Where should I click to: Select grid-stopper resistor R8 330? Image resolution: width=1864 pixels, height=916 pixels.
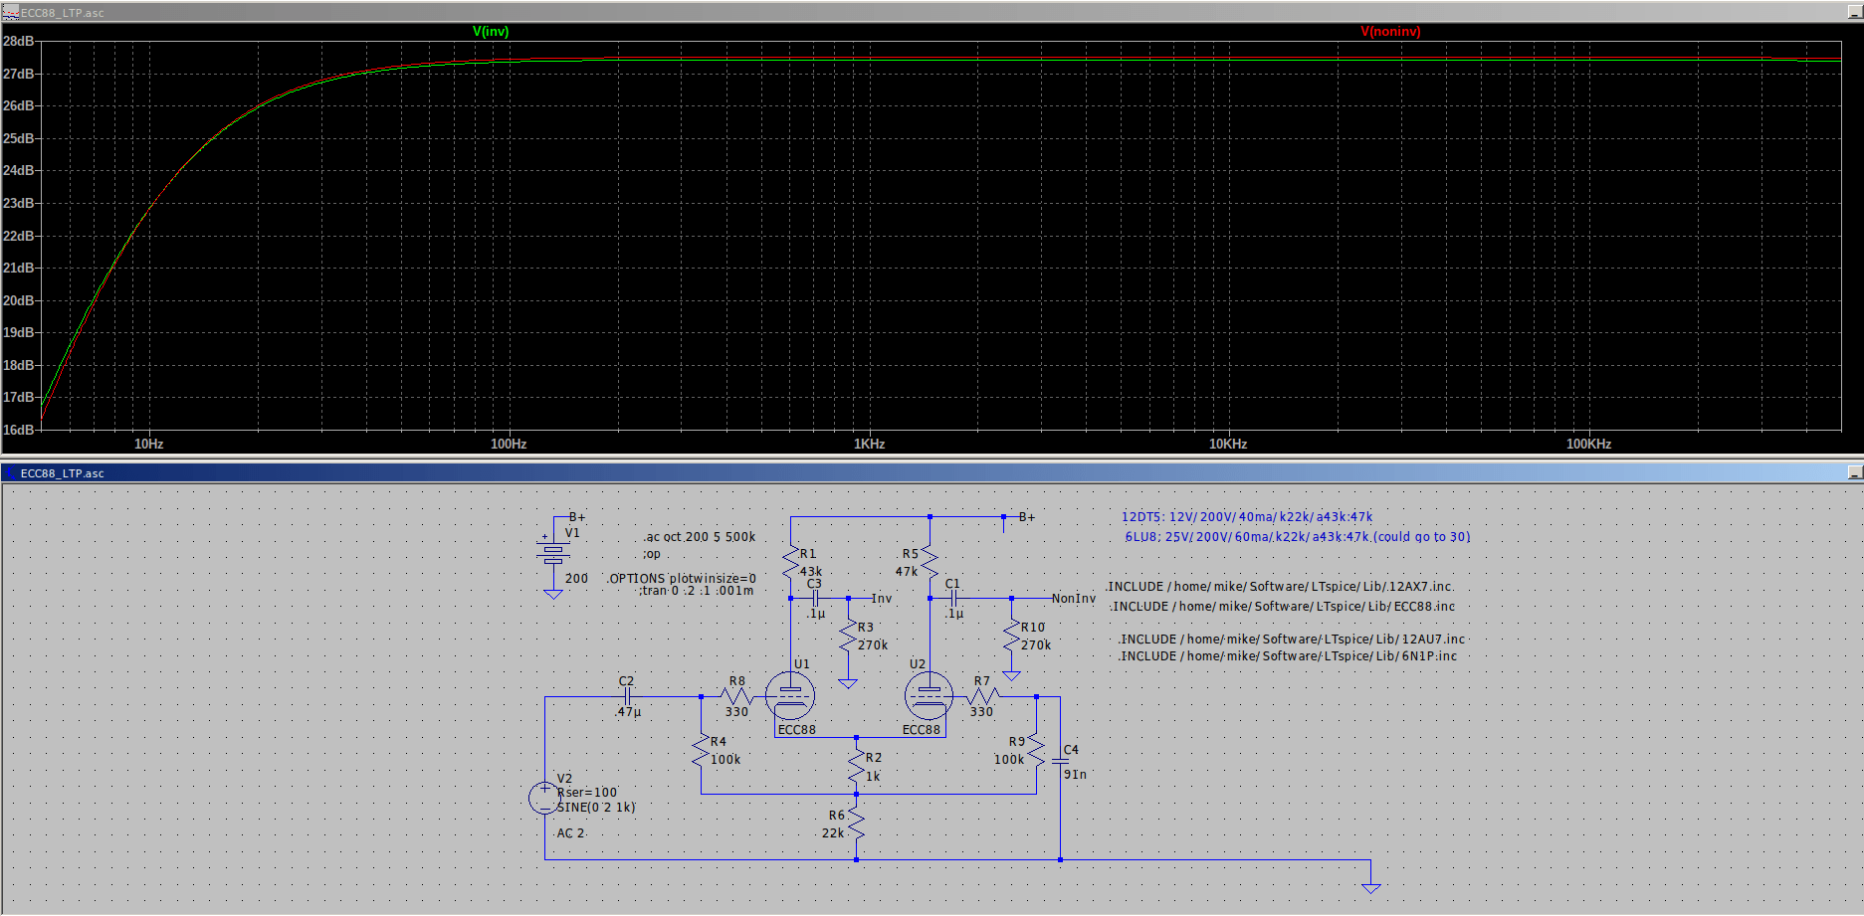(736, 696)
